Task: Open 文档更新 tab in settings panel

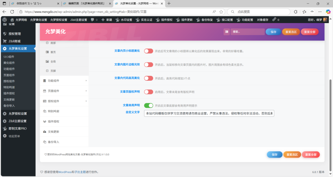Action: click(x=64, y=132)
